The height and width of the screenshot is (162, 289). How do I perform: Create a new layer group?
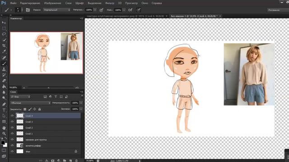[65, 161]
